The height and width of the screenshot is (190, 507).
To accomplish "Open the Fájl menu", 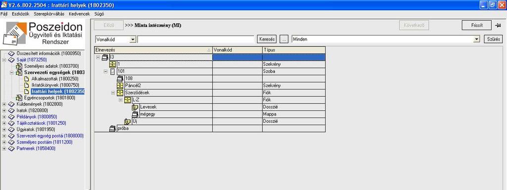I will [4, 14].
